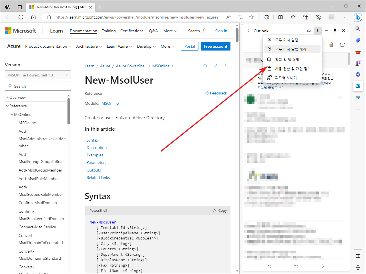Copy PowerShell syntax code

click(x=220, y=210)
